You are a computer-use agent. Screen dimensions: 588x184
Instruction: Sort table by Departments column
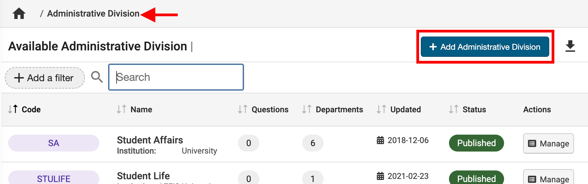[332, 109]
